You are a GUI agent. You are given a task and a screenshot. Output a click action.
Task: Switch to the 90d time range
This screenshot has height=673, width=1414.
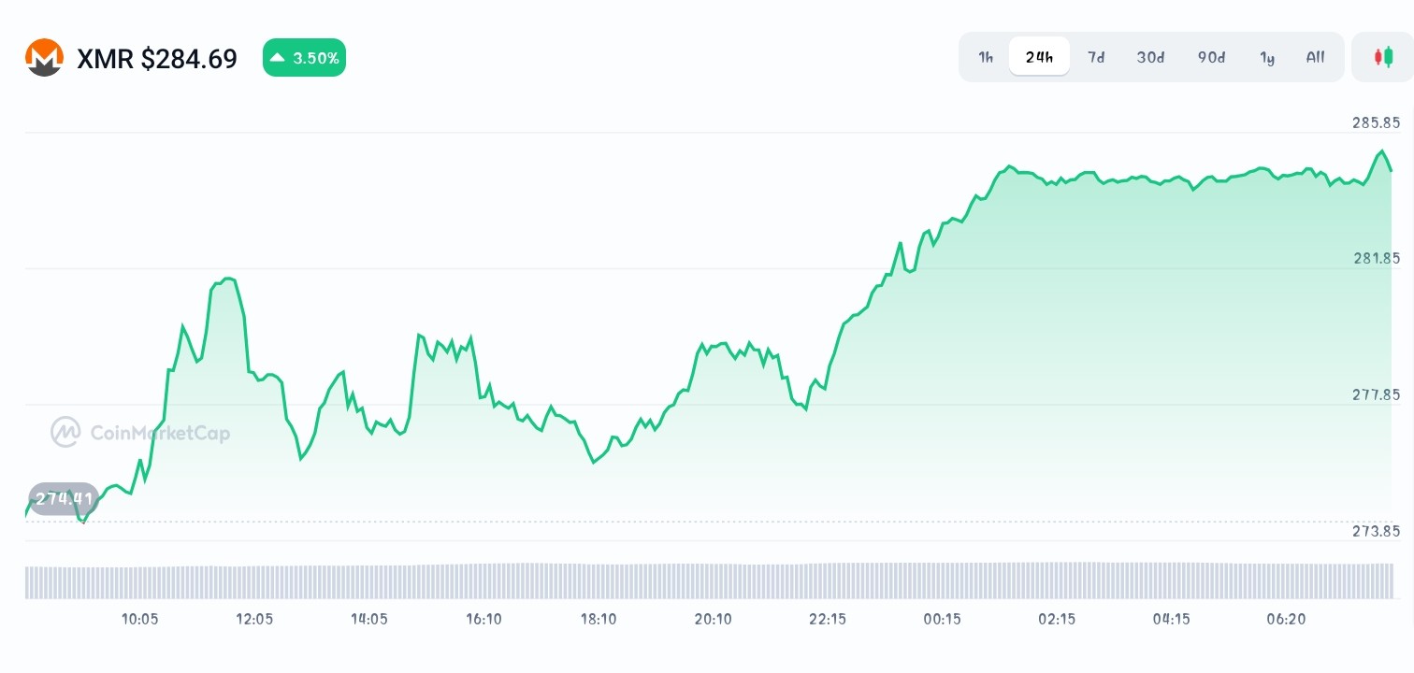1211,57
